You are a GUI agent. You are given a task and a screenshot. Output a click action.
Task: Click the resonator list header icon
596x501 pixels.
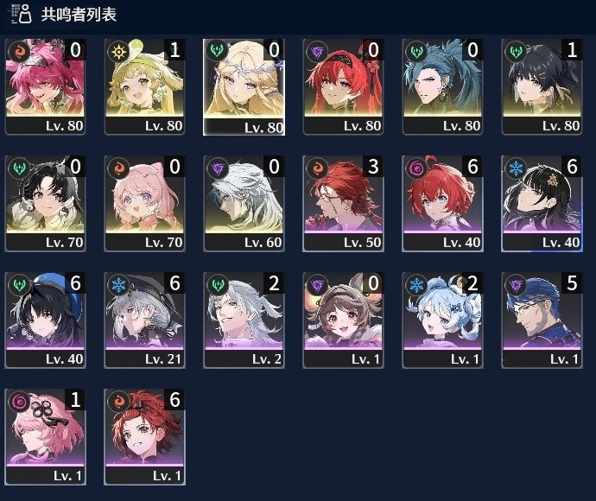22,14
